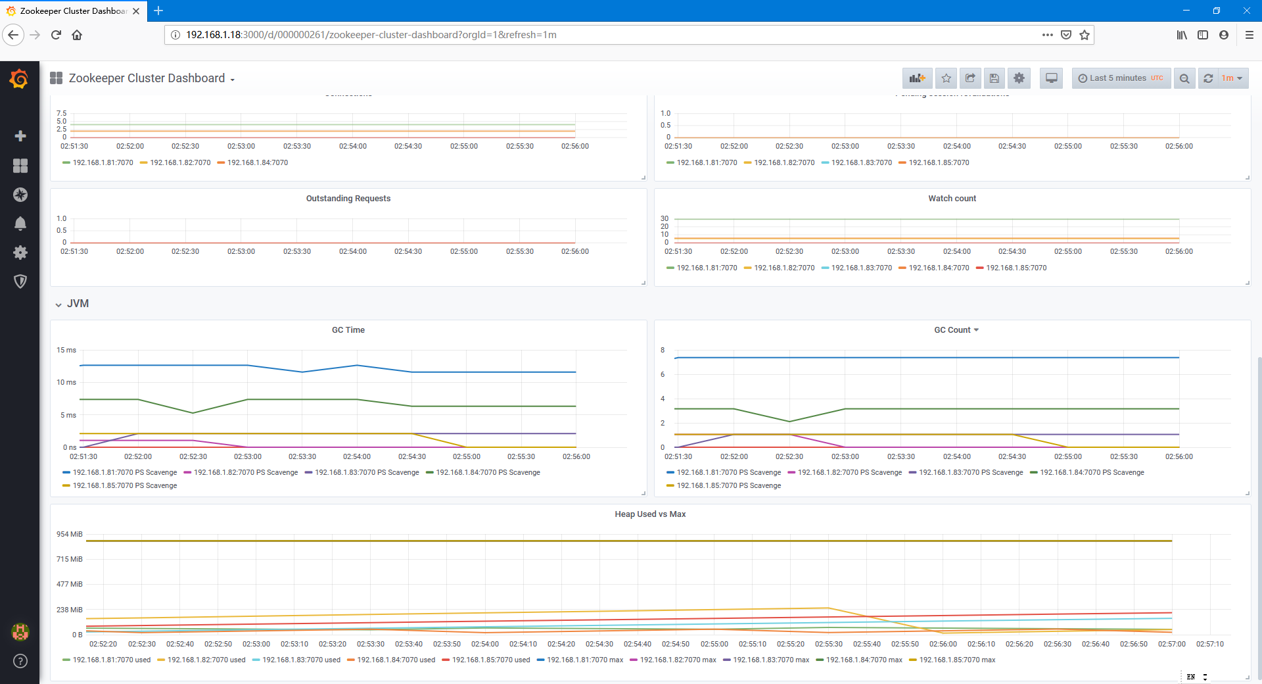1262x684 pixels.
Task: Click the EN input language indicator
Action: click(1191, 677)
